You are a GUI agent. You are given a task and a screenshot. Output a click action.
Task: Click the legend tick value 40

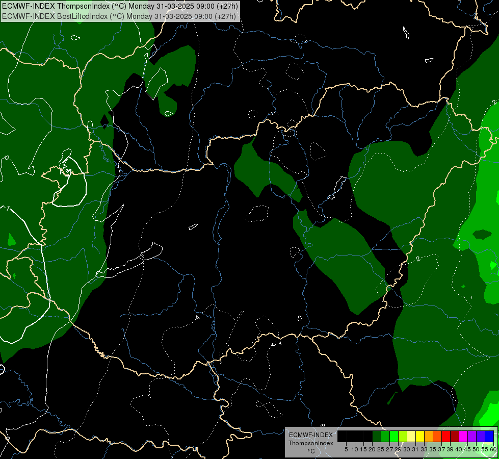pos(459,449)
